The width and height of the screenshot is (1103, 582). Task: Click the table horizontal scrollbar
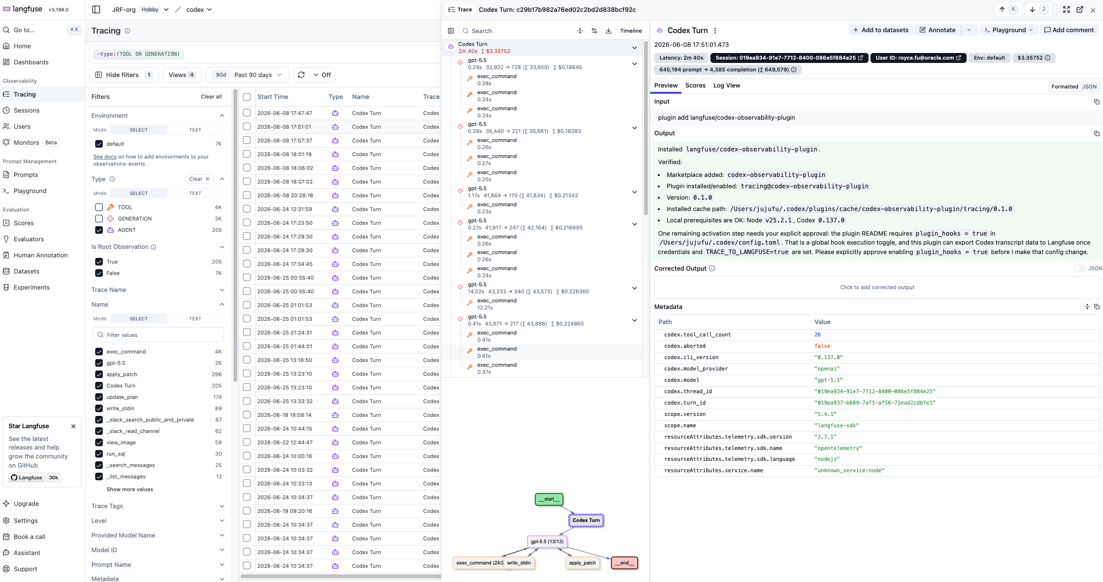340,576
